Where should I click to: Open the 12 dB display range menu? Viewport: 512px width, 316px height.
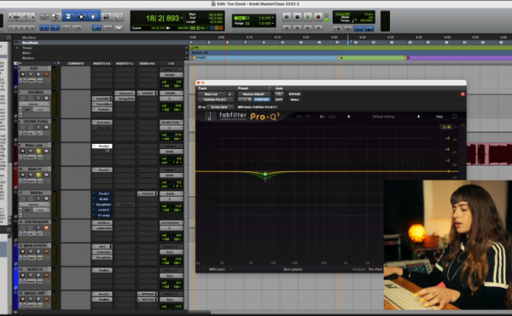click(x=446, y=127)
